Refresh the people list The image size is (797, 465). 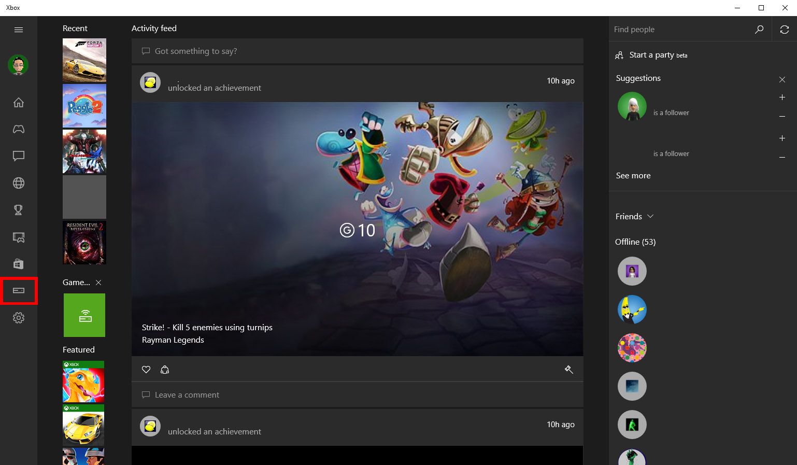(784, 29)
